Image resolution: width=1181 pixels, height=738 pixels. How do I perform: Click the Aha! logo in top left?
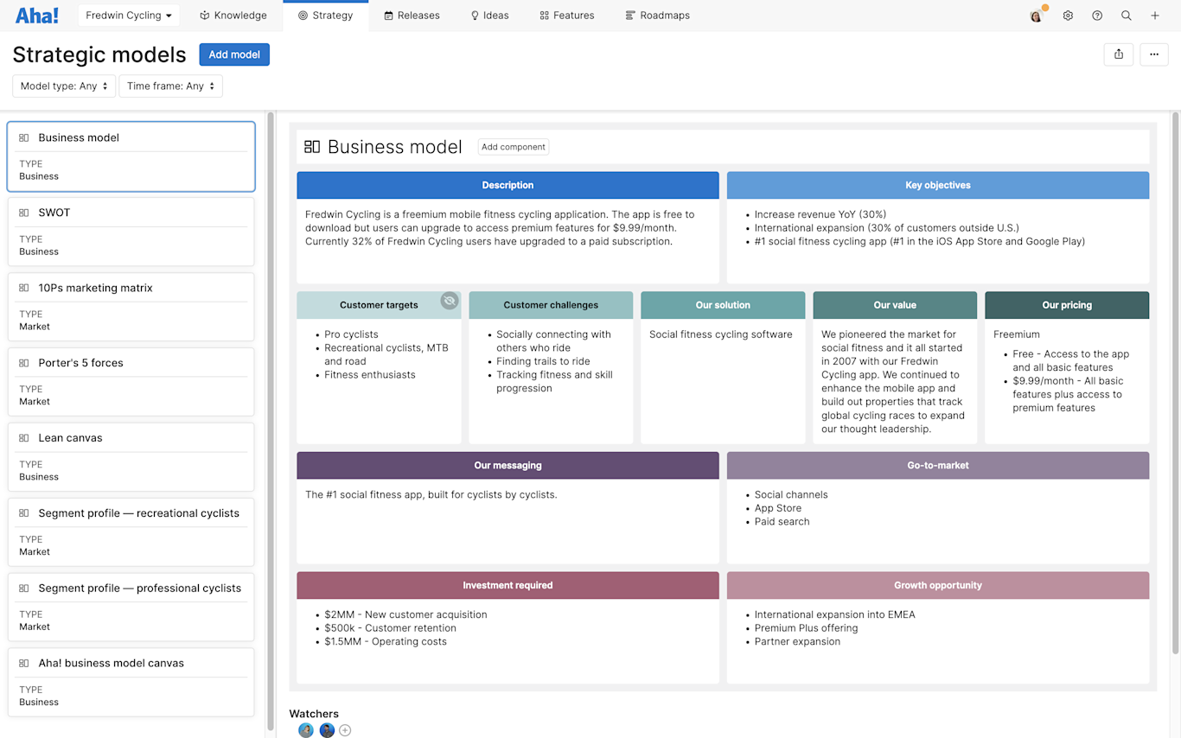[35, 15]
